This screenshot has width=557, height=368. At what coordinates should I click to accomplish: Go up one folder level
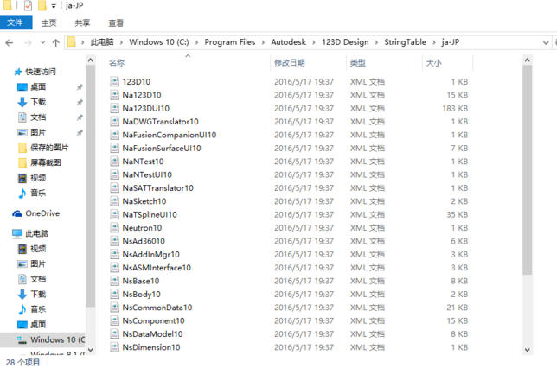(x=55, y=43)
